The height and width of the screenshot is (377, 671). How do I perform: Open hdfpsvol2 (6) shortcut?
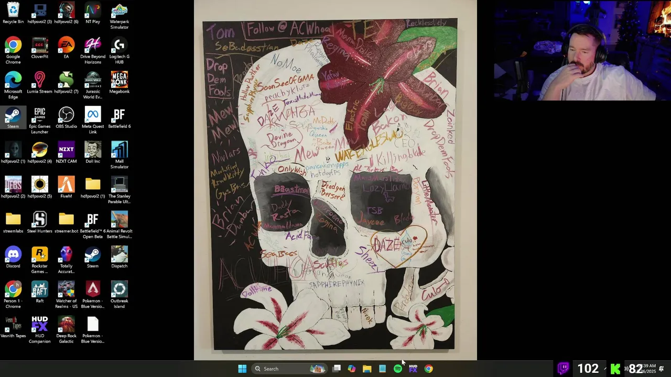pos(66,14)
